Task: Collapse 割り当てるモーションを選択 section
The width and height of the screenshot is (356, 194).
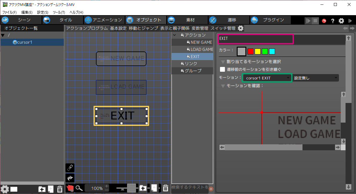Action: click(223, 62)
